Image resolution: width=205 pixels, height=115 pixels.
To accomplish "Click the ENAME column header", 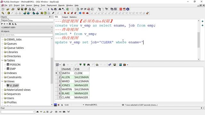I will click(67, 69).
